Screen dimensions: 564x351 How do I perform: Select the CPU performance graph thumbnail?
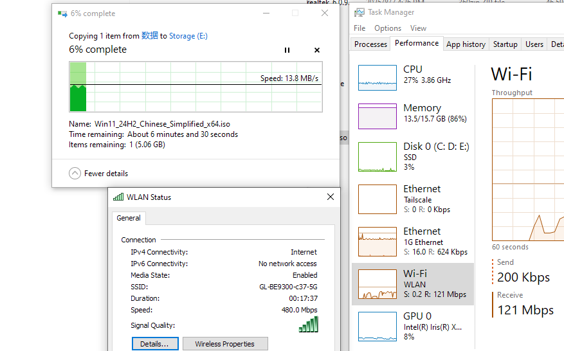[378, 78]
